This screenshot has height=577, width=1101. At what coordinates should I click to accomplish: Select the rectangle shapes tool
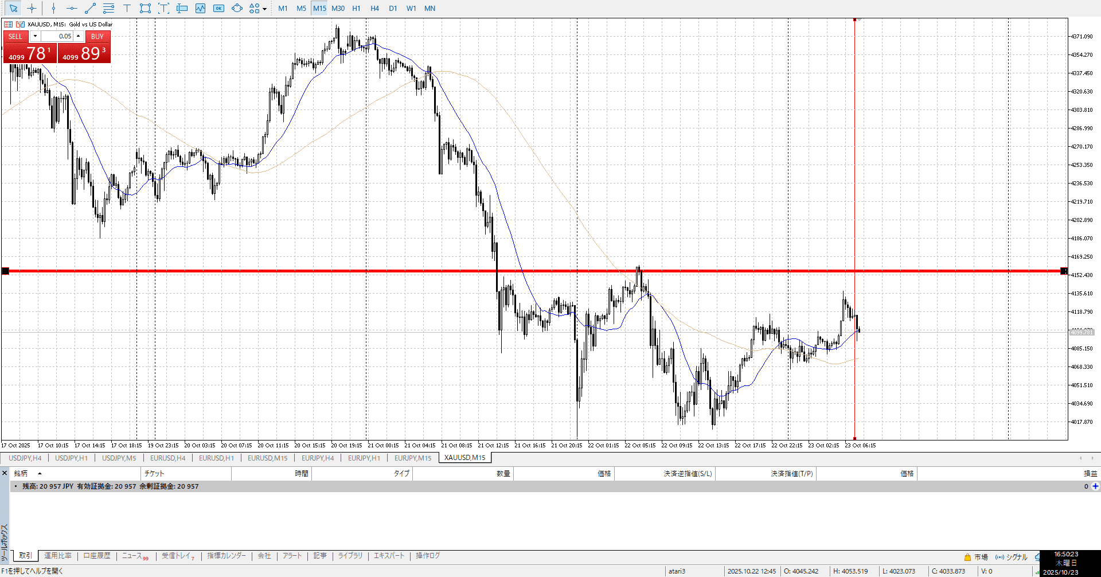[145, 8]
